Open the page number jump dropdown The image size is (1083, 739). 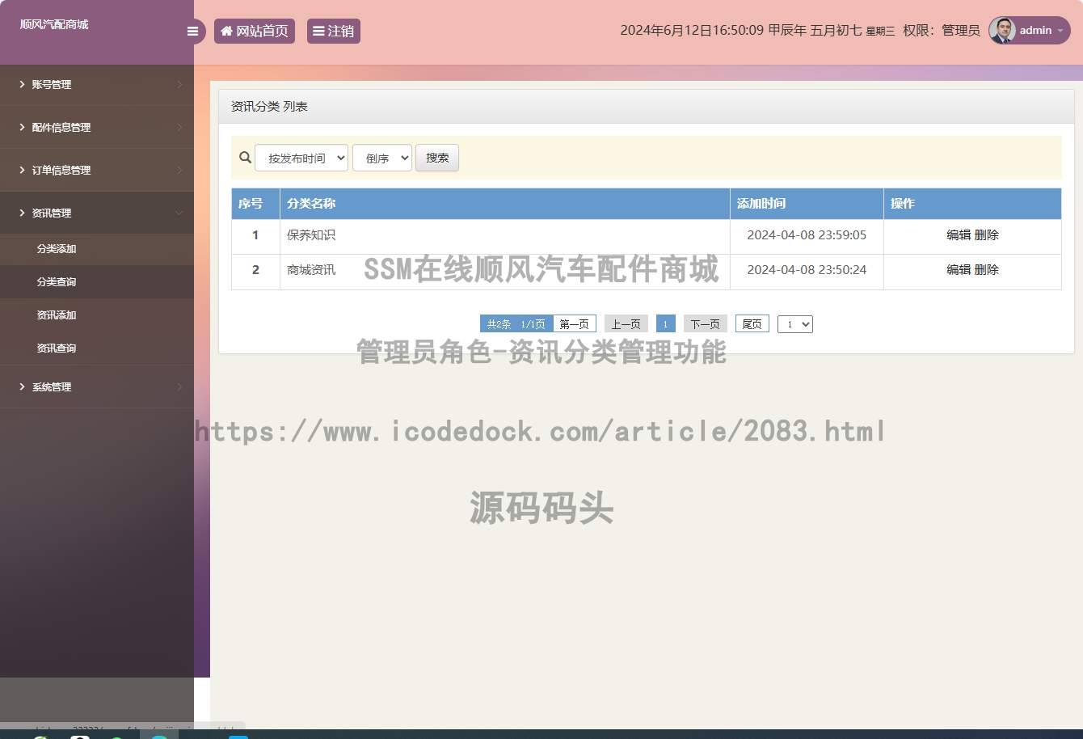[x=795, y=324]
